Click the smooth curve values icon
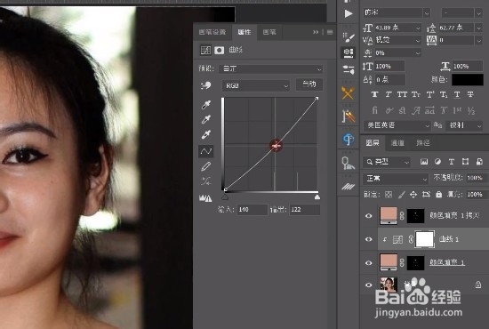 [x=206, y=181]
